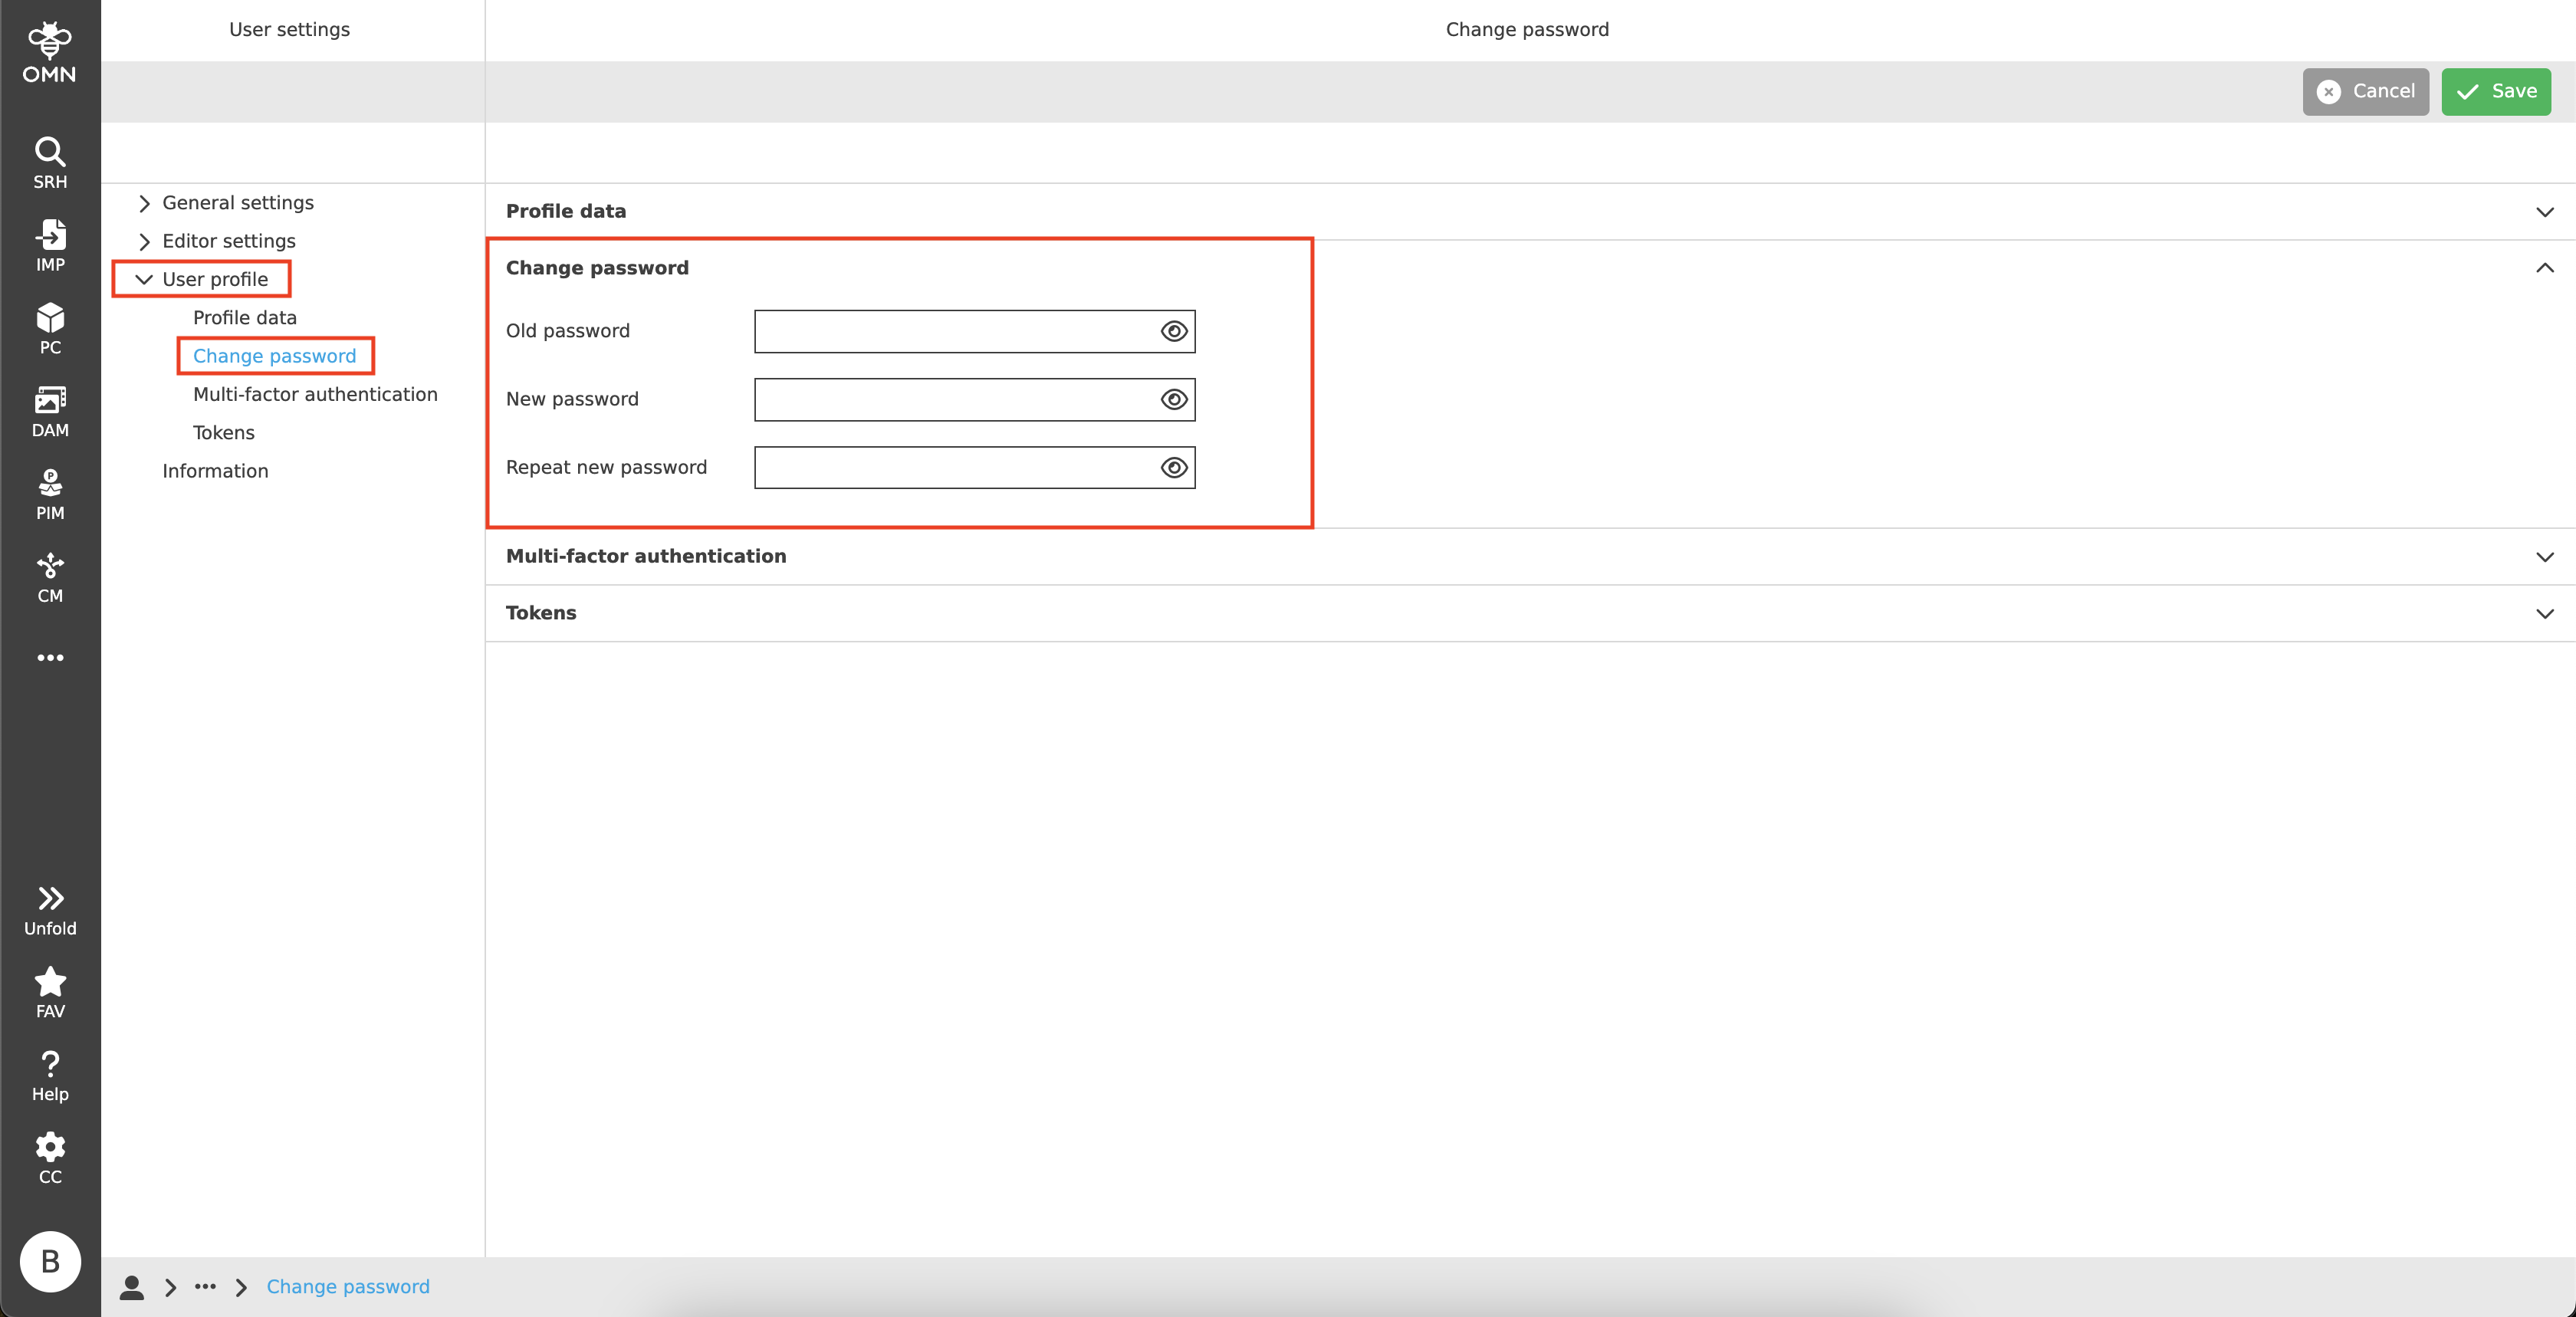Open the Information settings entry
This screenshot has height=1317, width=2576.
(x=216, y=470)
